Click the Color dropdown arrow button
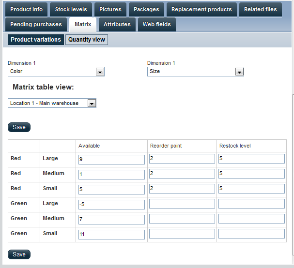 [100, 72]
